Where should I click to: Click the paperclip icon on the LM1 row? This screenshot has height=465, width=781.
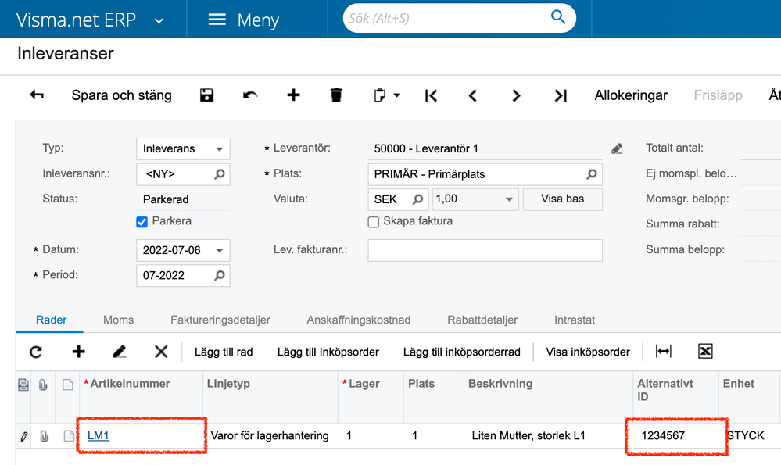[x=45, y=436]
